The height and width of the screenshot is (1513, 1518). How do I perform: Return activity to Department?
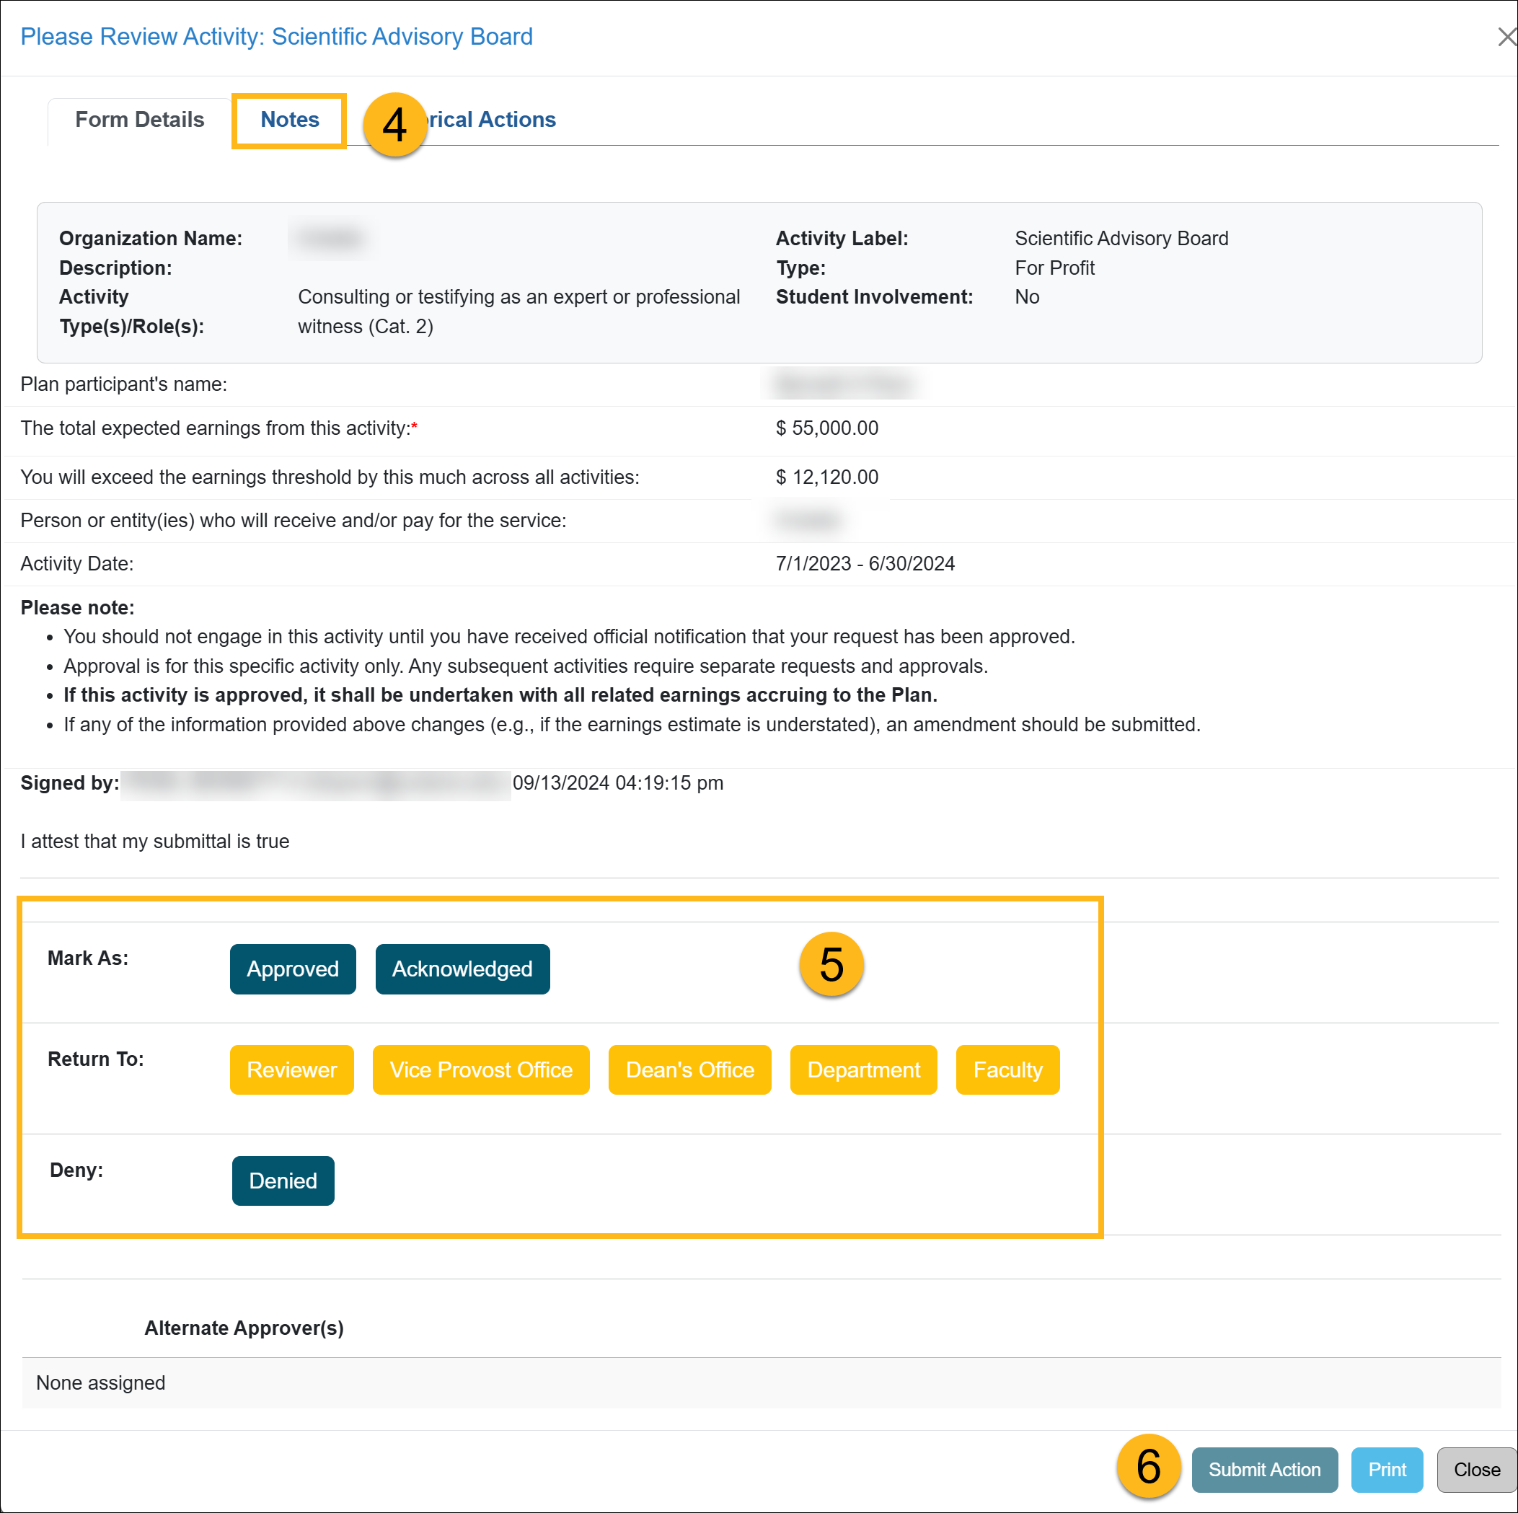864,1068
